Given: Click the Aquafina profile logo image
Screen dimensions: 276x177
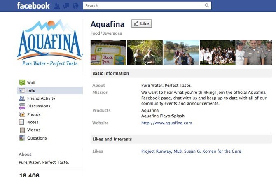Looking at the screenshot, I should pyautogui.click(x=49, y=42).
